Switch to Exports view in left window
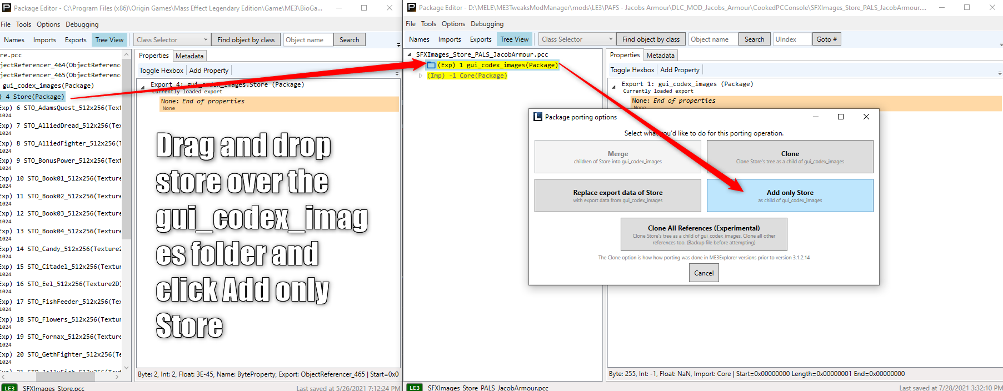Image resolution: width=1003 pixels, height=391 pixels. click(x=76, y=40)
